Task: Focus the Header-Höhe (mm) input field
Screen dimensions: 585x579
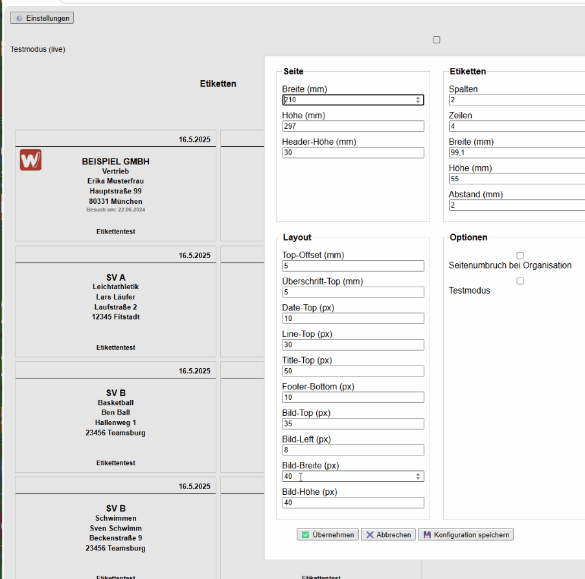Action: click(x=353, y=153)
